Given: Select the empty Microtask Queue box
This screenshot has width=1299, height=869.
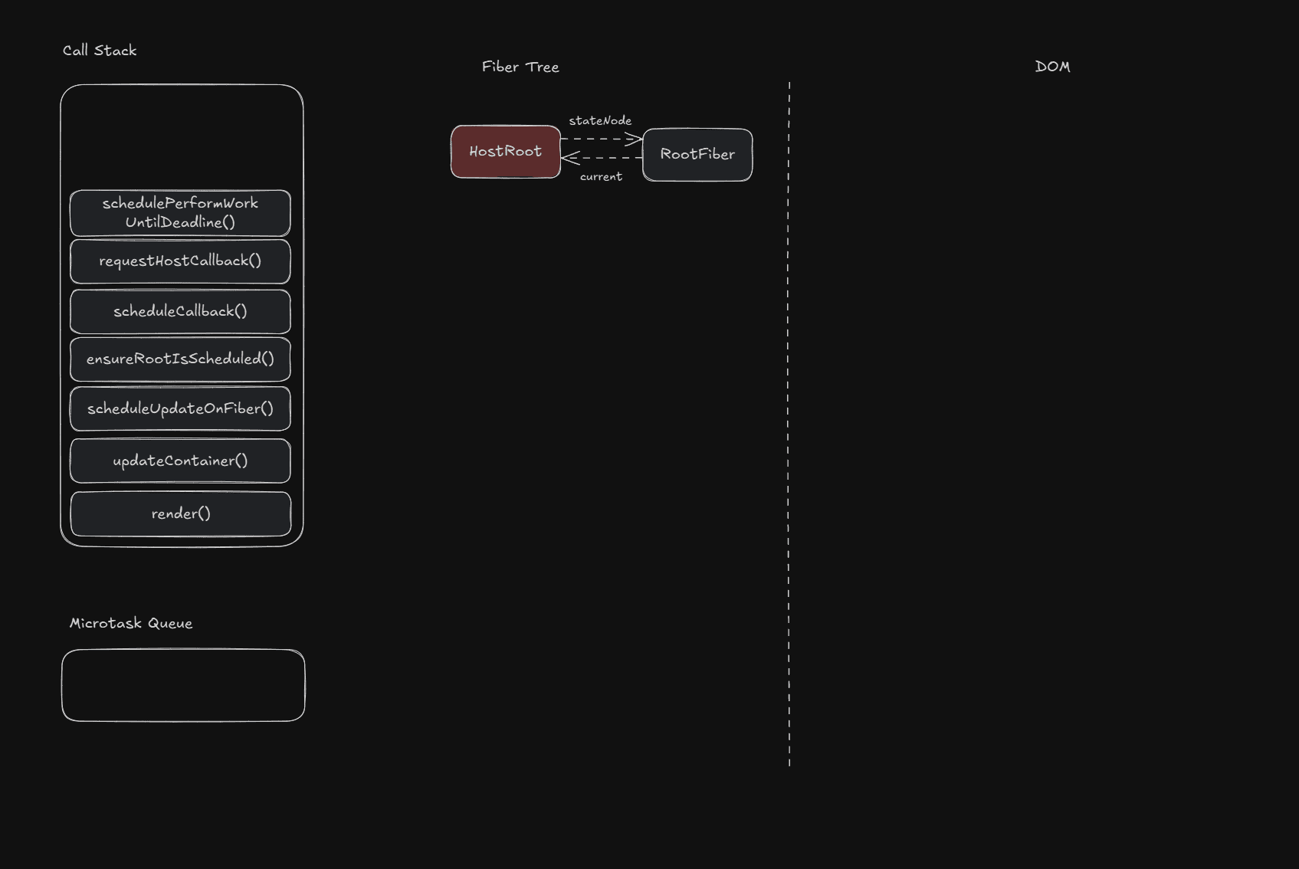Looking at the screenshot, I should 183,685.
